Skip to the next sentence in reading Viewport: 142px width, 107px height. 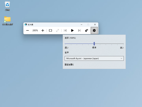pyautogui.click(x=79, y=30)
